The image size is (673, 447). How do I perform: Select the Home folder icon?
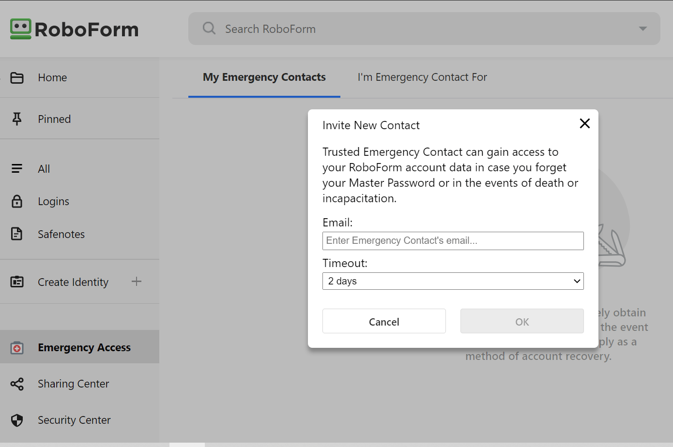tap(17, 77)
